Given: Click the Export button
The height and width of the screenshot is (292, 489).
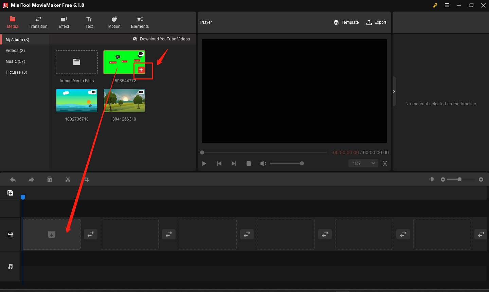Looking at the screenshot, I should pos(376,22).
